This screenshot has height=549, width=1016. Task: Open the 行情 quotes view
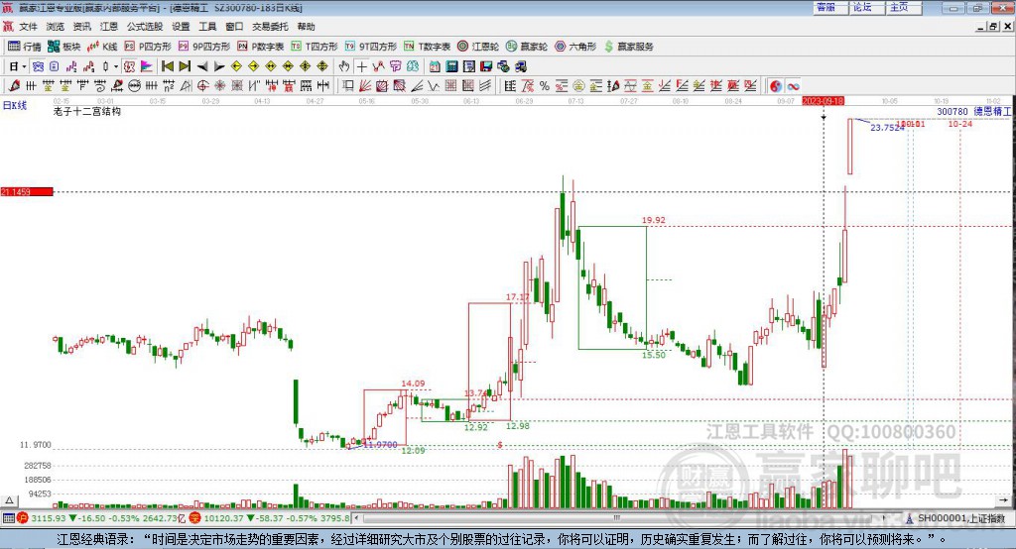24,47
